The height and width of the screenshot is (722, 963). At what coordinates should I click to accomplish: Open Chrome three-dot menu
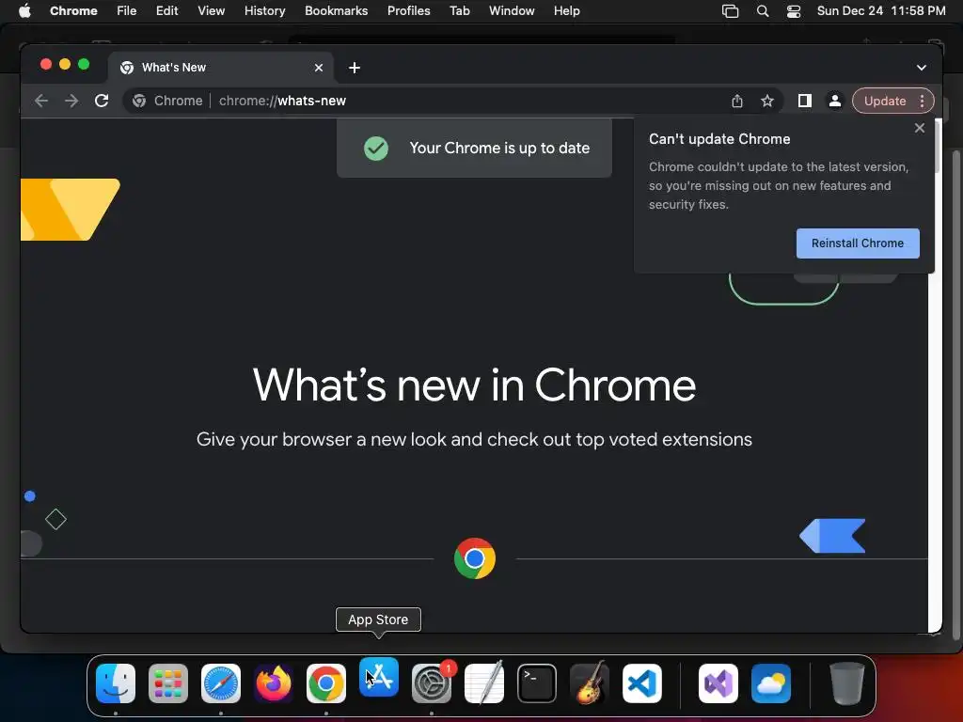click(922, 101)
